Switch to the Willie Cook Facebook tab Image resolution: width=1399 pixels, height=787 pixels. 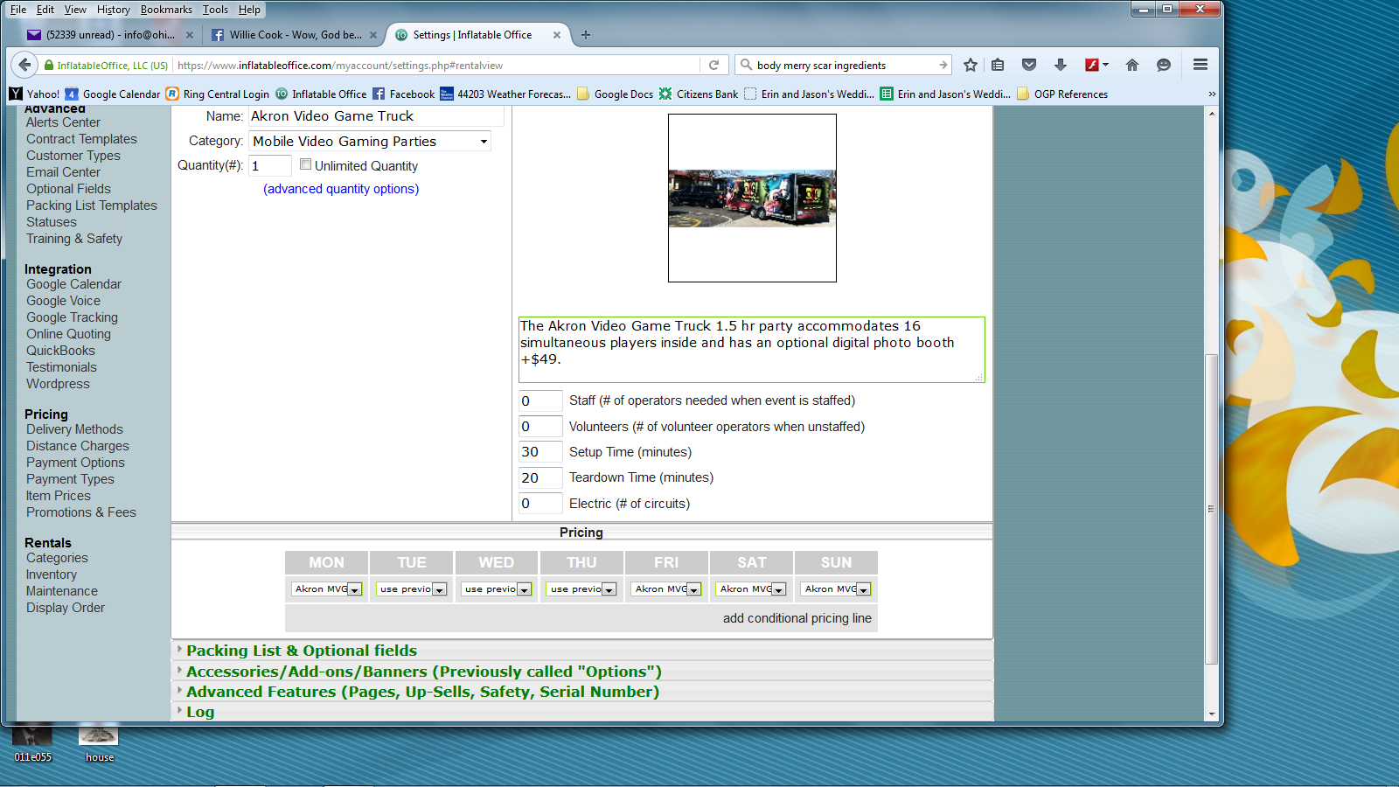(293, 35)
